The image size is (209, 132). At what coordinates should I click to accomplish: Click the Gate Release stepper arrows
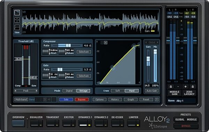coord(66,76)
